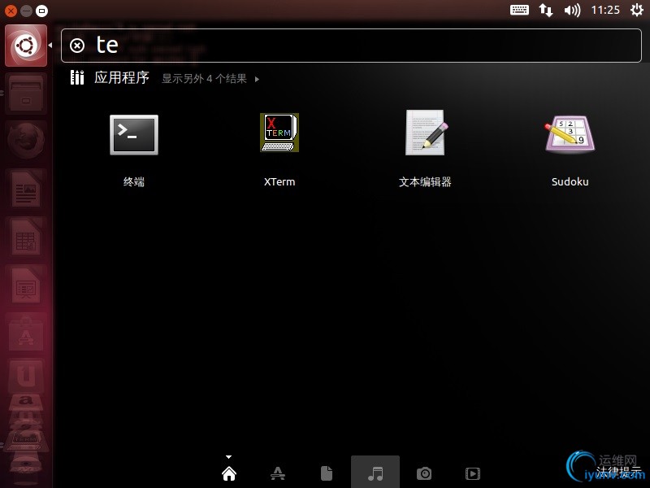Open Ubuntu One from launcher

click(x=26, y=377)
